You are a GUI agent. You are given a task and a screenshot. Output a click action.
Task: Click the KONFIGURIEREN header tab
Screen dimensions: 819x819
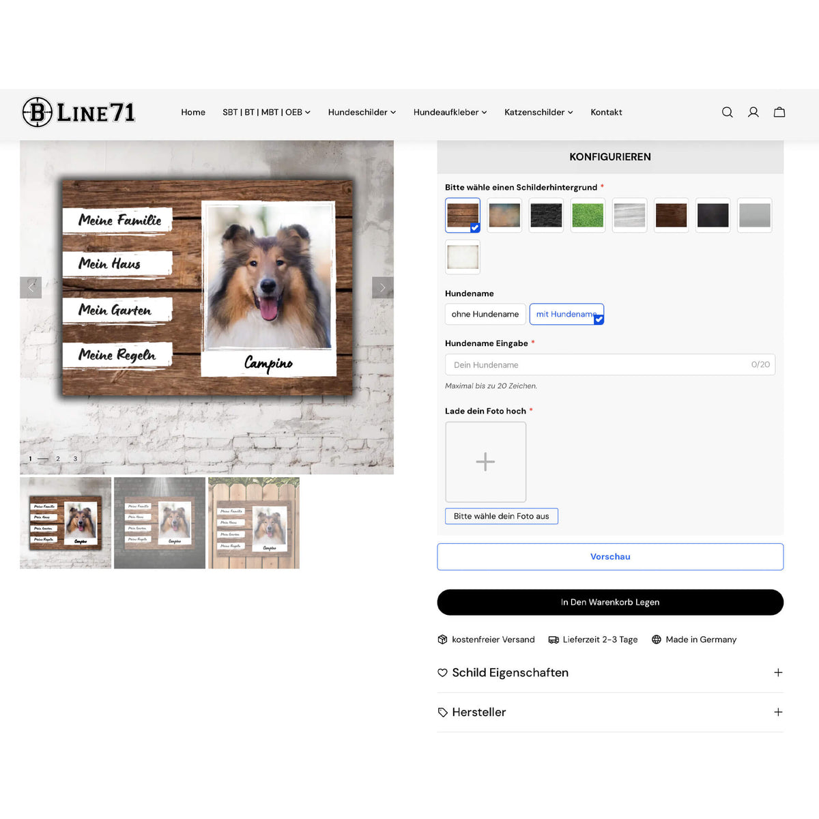610,157
